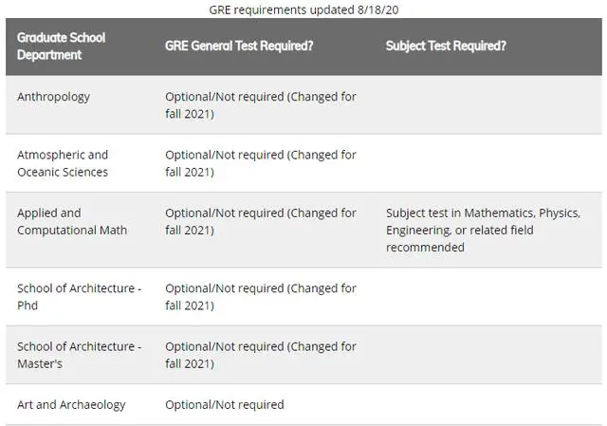Click the "Subject Test Required?" column header
This screenshot has width=607, height=426.
446,46
